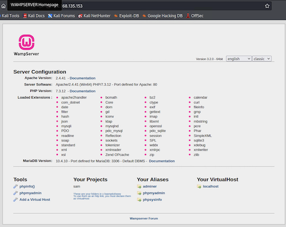Click the Version 3.2.0 - 64bit text

tap(209, 59)
